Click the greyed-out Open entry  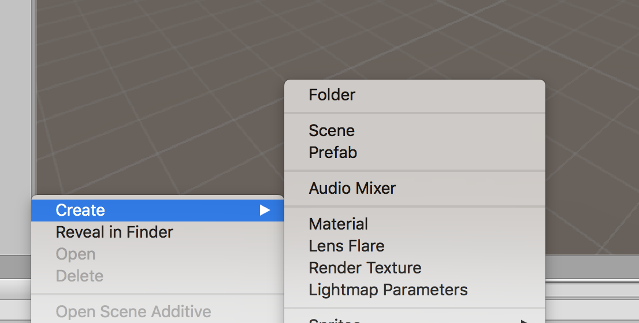[76, 254]
